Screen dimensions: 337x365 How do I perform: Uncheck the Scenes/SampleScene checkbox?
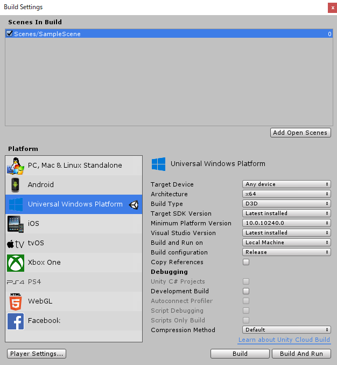9,33
